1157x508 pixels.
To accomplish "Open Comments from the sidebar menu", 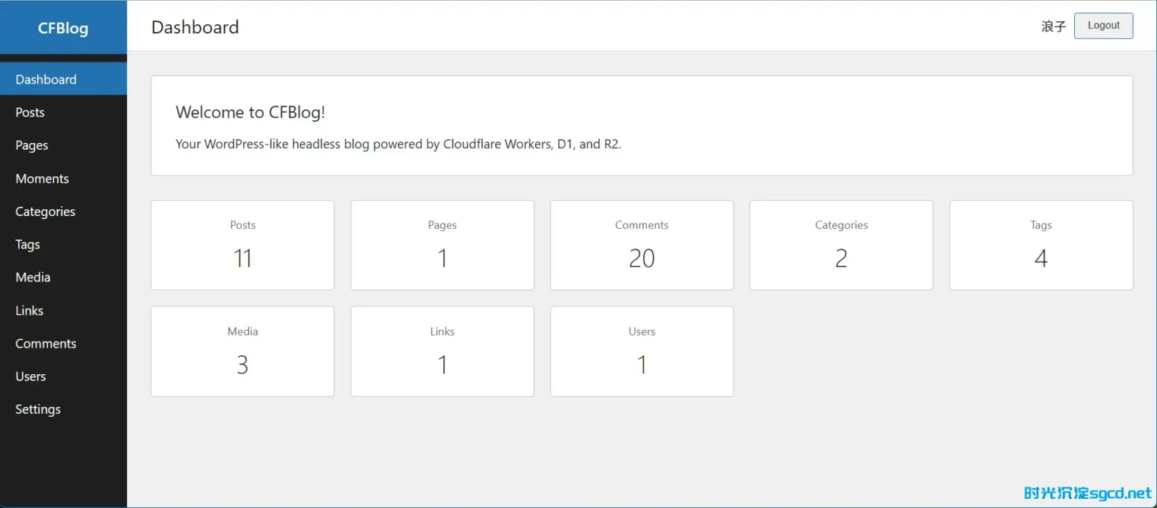I will tap(46, 344).
